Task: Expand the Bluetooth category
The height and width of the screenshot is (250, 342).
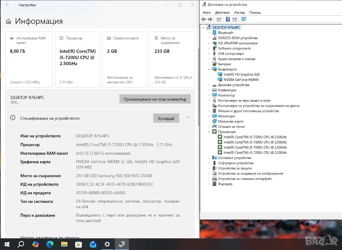Action: (x=209, y=33)
